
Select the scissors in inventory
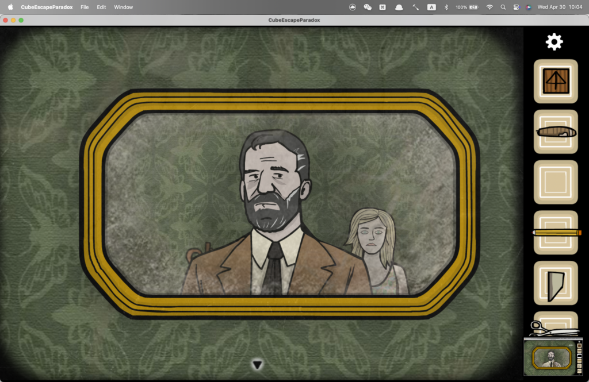tap(554, 327)
